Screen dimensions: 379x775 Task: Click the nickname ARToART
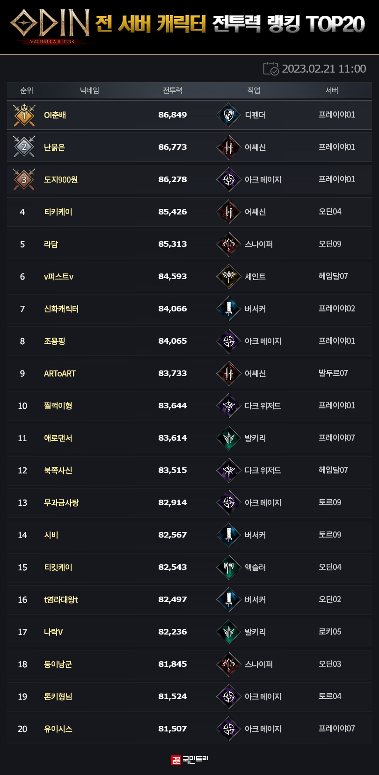click(x=59, y=374)
